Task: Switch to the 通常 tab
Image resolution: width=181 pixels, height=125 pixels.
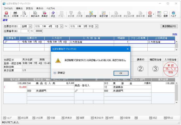Action: click(x=5, y=20)
